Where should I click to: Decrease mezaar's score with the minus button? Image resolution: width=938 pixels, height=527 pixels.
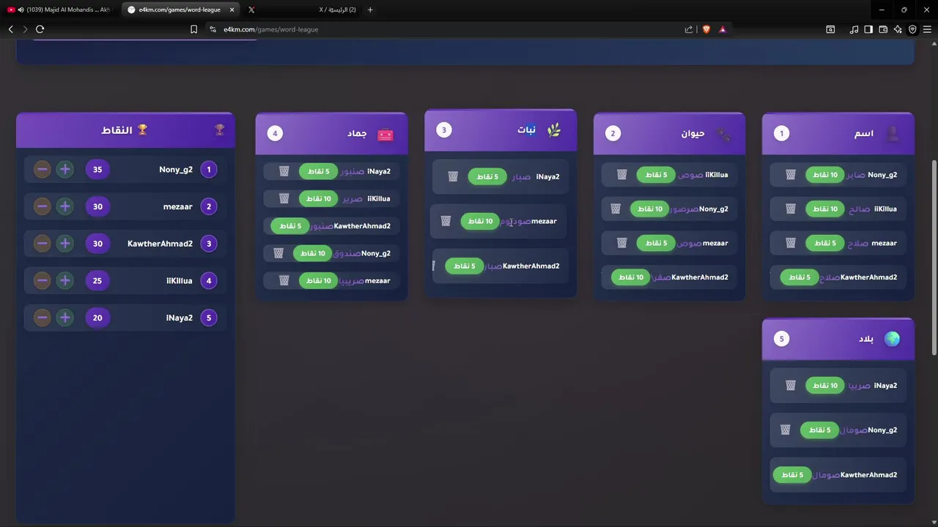(x=43, y=206)
